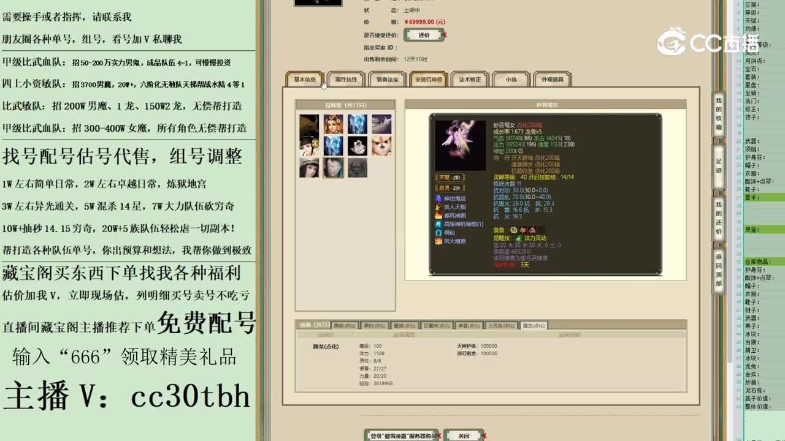Select the fourth (点化) mount tab

[x=438, y=325]
